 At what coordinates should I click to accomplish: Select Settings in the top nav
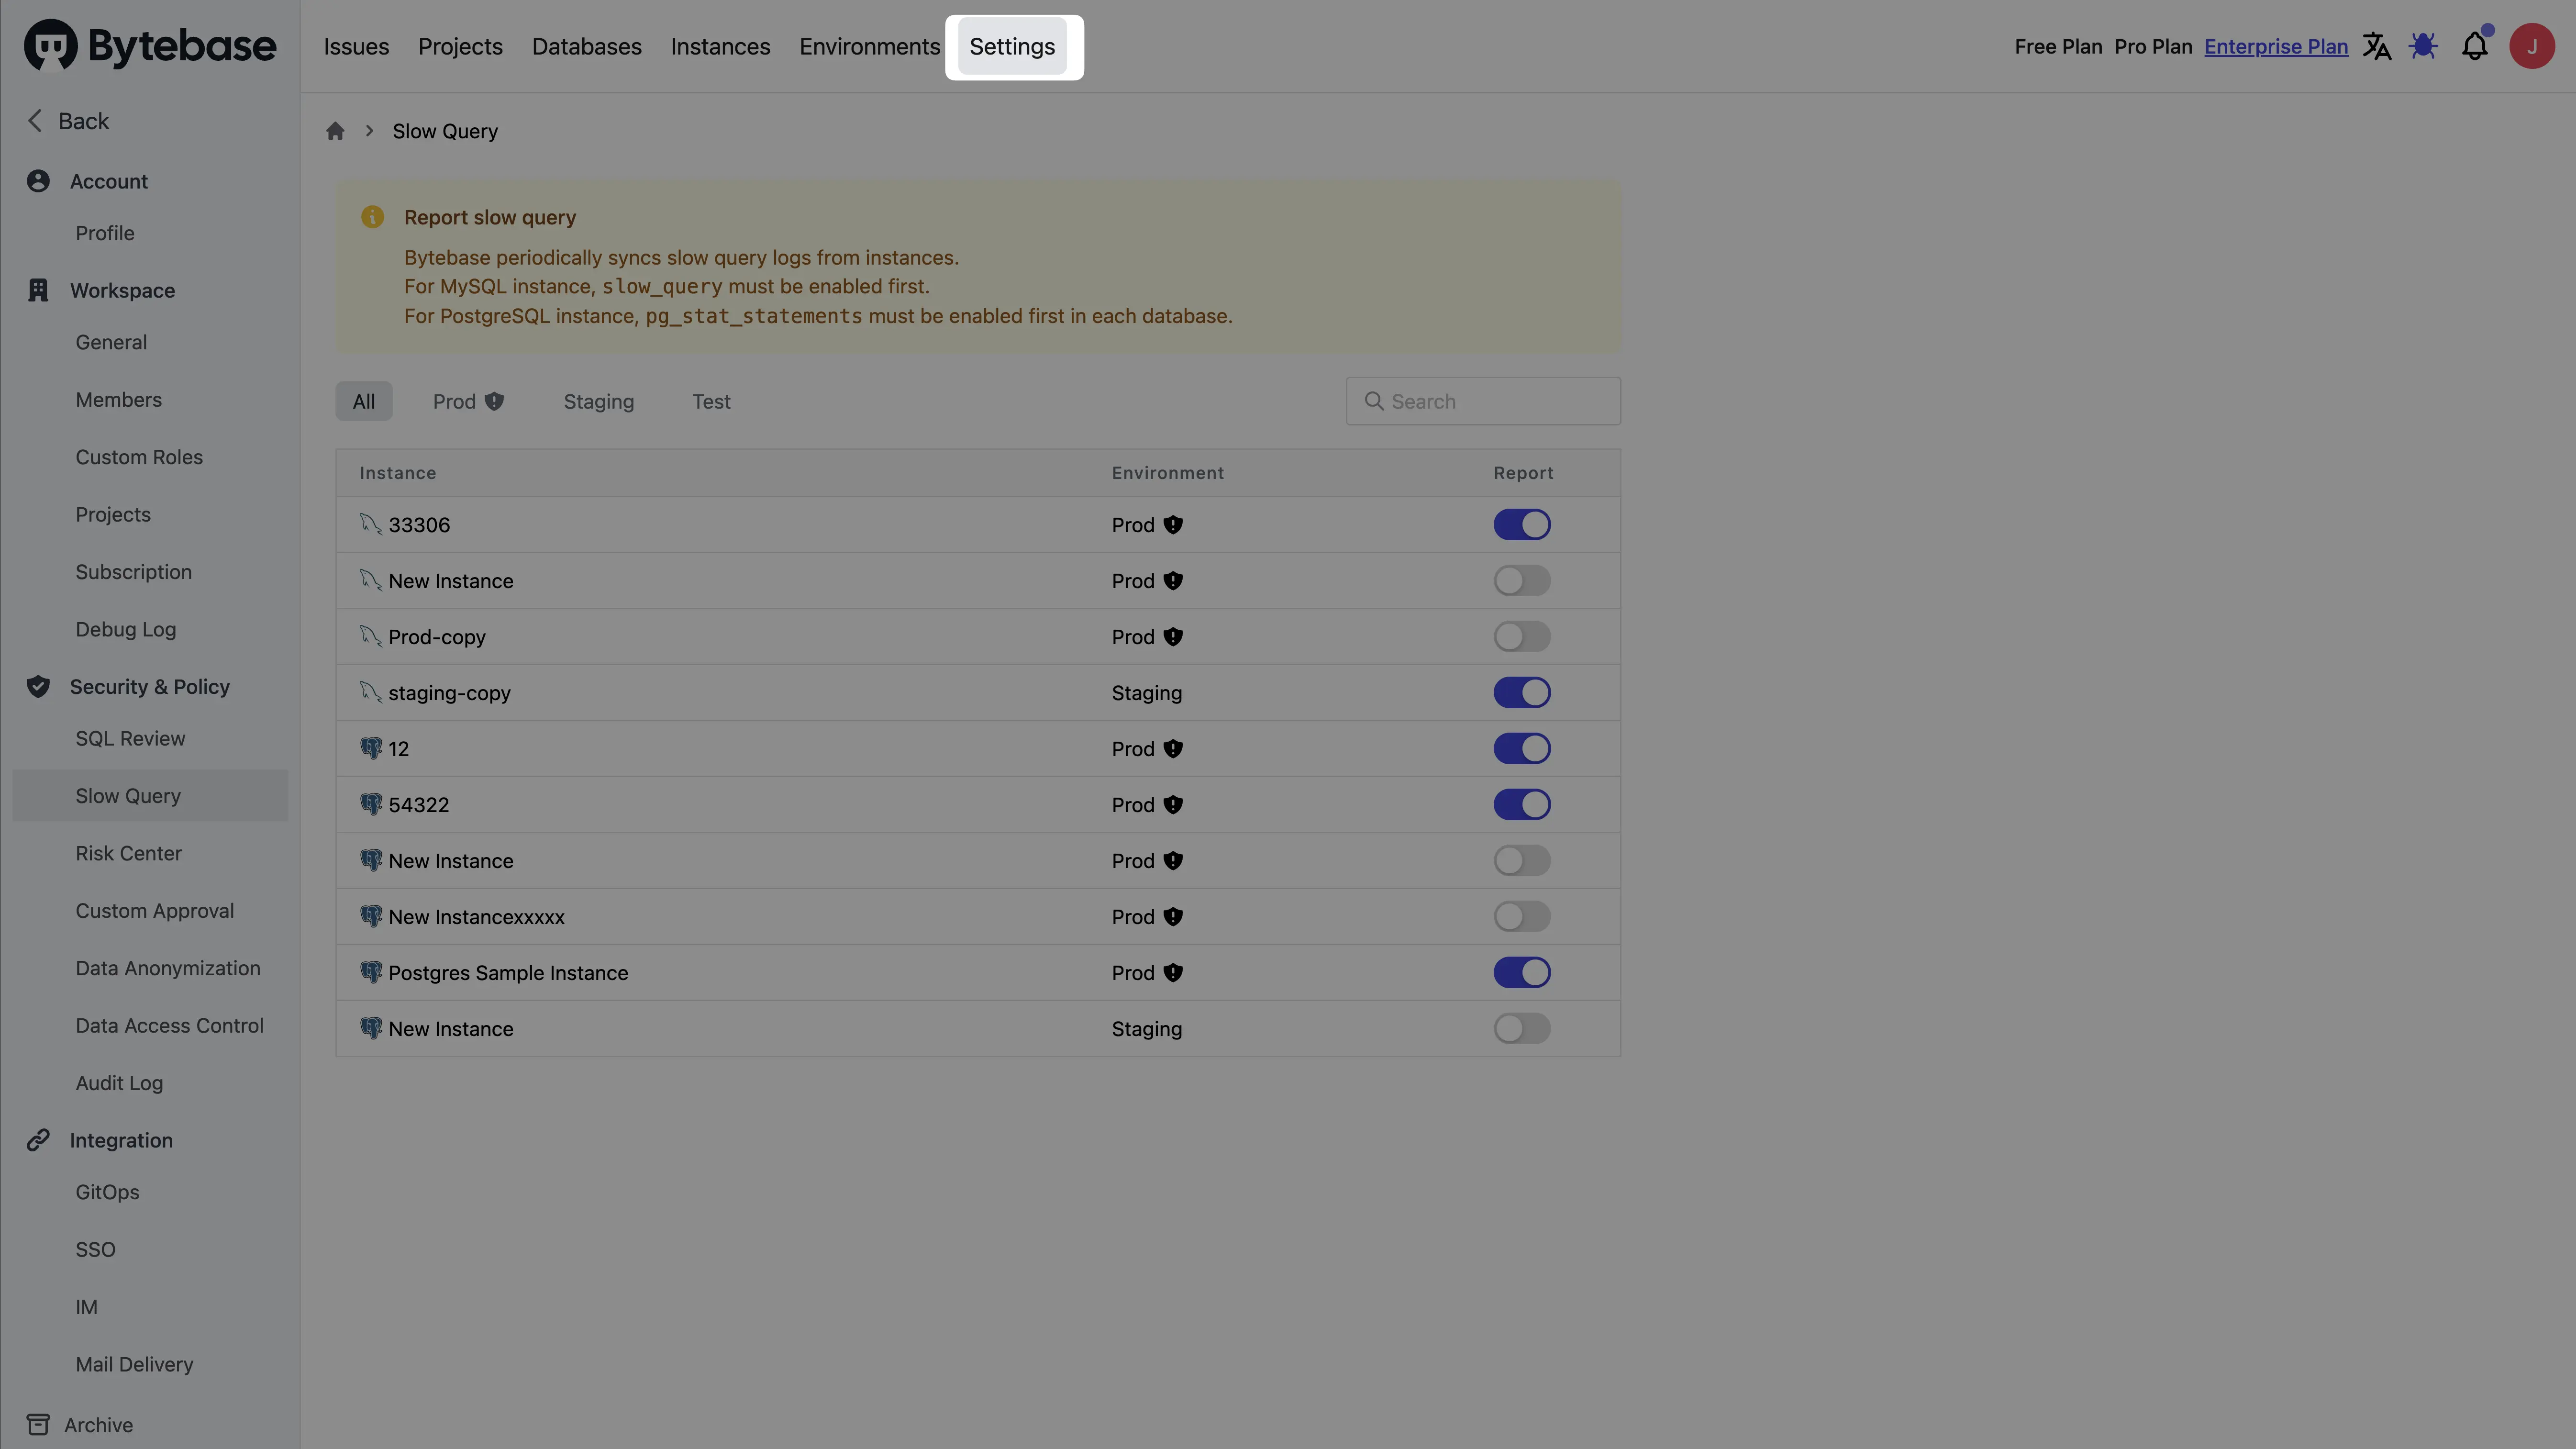(x=1012, y=46)
